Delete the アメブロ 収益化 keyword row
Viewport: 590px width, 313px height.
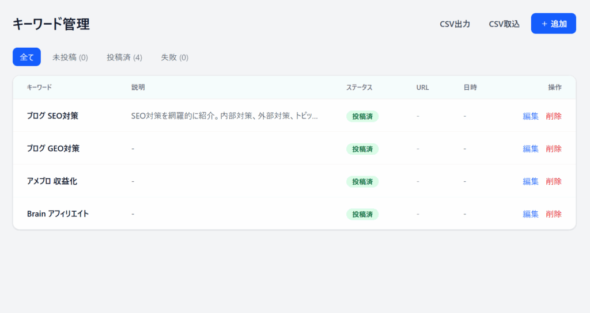point(554,181)
